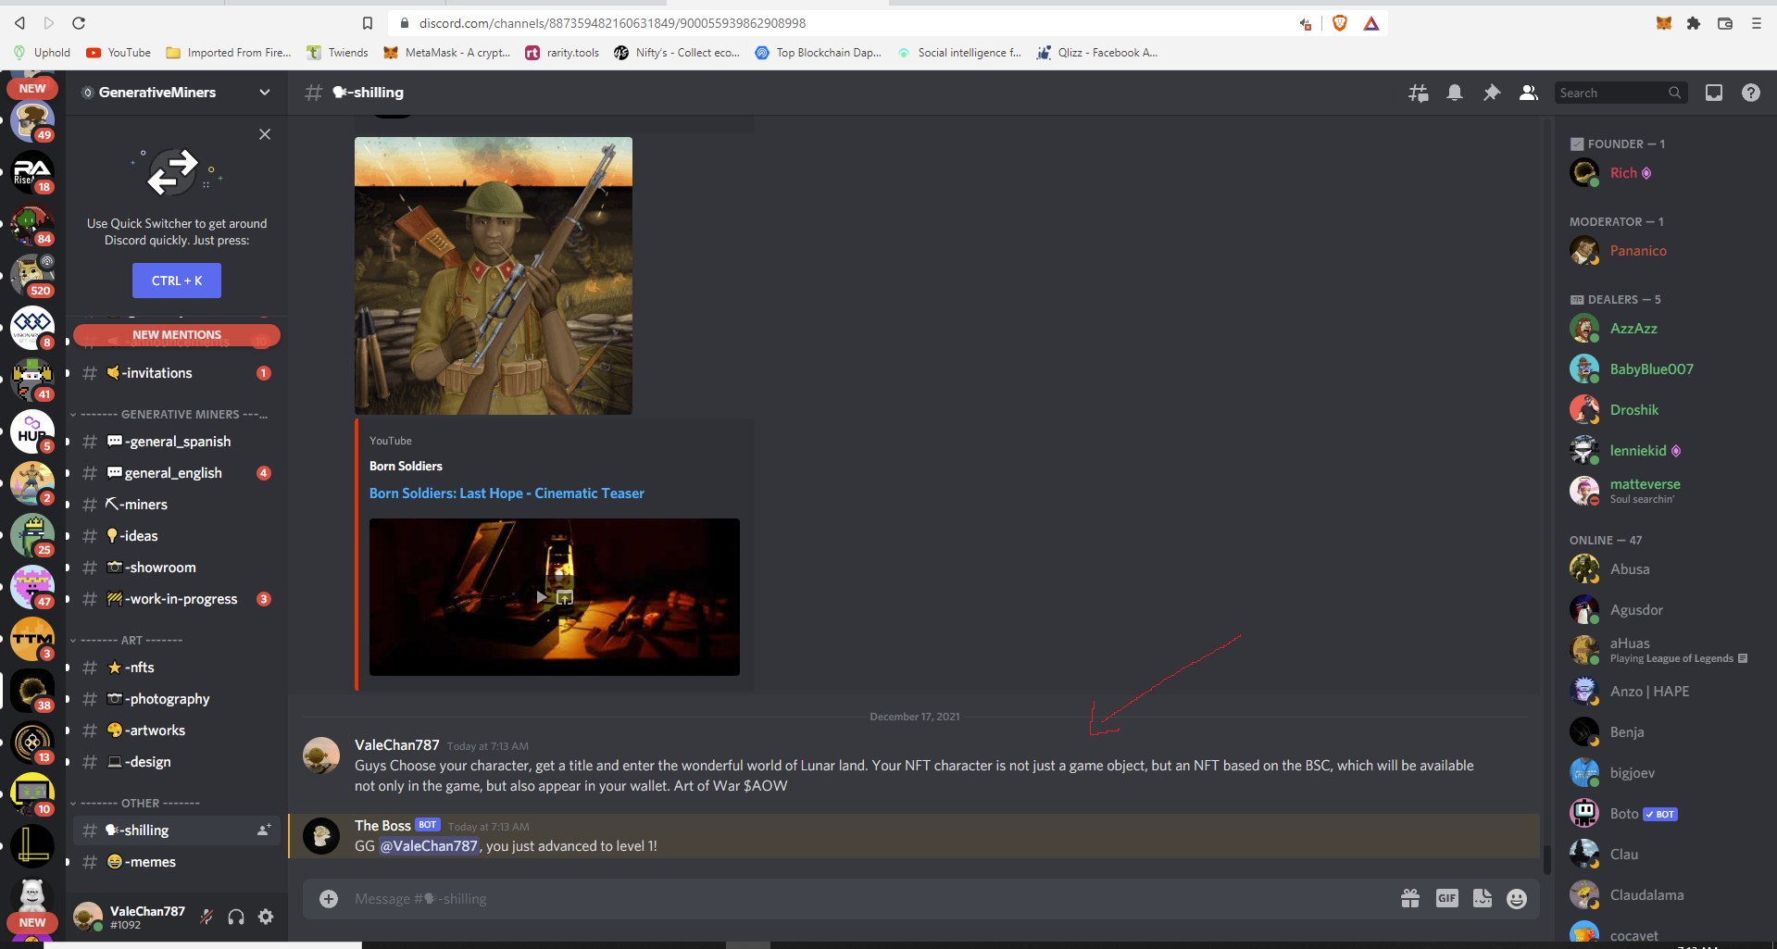Click the Discord Search field
This screenshot has width=1777, height=949.
(x=1621, y=93)
